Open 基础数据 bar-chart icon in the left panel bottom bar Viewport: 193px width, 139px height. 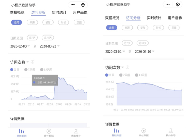(21, 131)
